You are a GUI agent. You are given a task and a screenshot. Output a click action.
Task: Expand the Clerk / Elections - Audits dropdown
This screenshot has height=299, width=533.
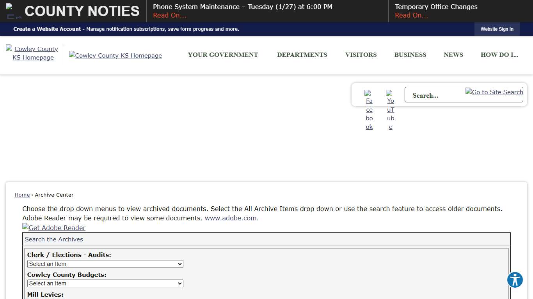pos(105,264)
